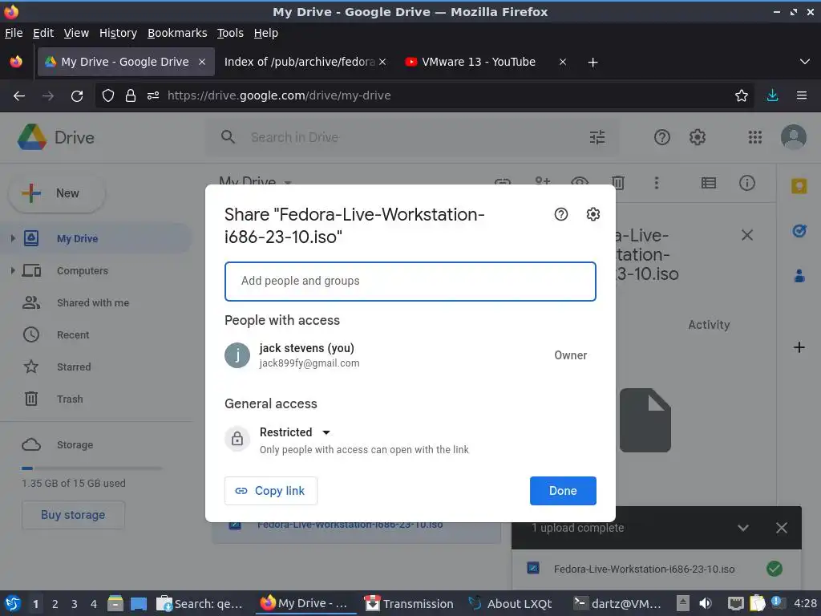List all tabs dropdown arrow
This screenshot has width=821, height=616.
[805, 62]
